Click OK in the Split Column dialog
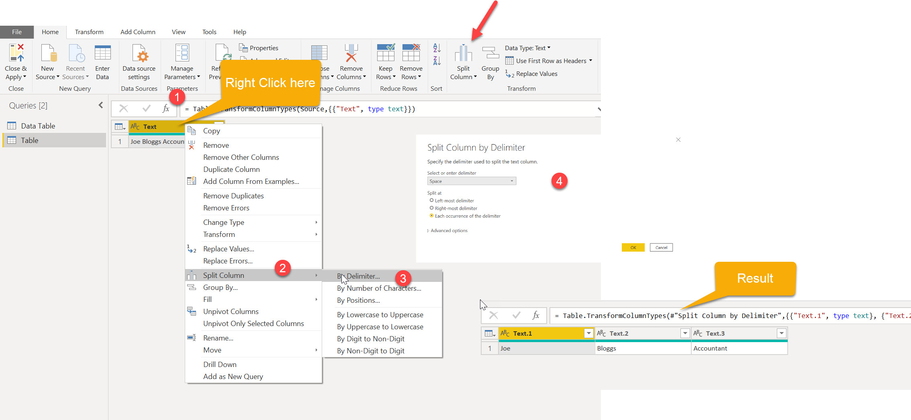911x420 pixels. click(x=633, y=247)
